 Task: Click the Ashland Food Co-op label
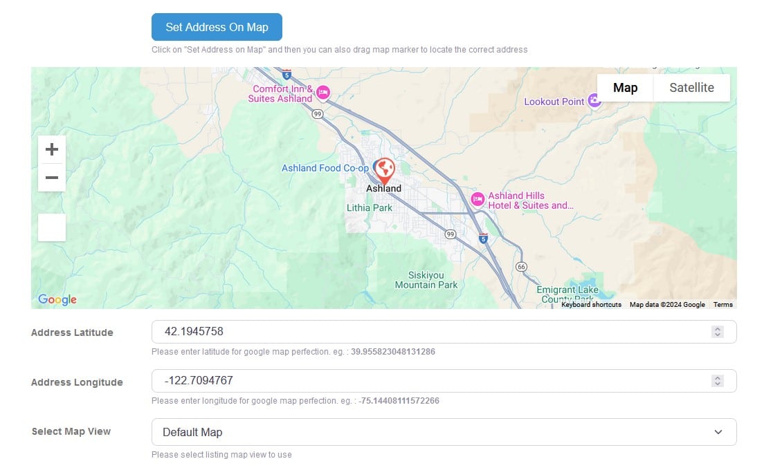click(x=325, y=169)
